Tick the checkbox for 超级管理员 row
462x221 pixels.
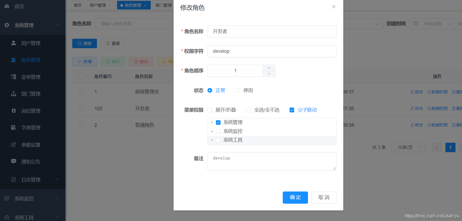pyautogui.click(x=81, y=92)
